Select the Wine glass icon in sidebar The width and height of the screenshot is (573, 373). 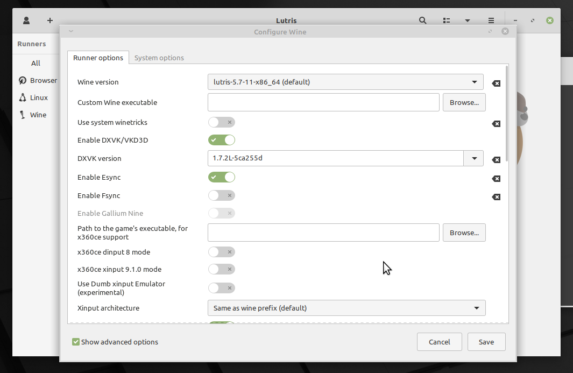coord(23,115)
